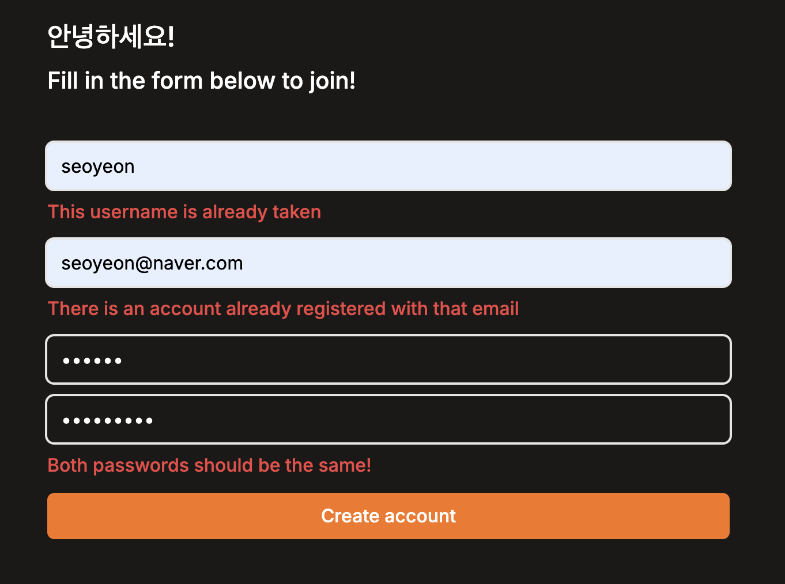
Task: Place cursor at end of naver.com email text
Action: tap(244, 263)
